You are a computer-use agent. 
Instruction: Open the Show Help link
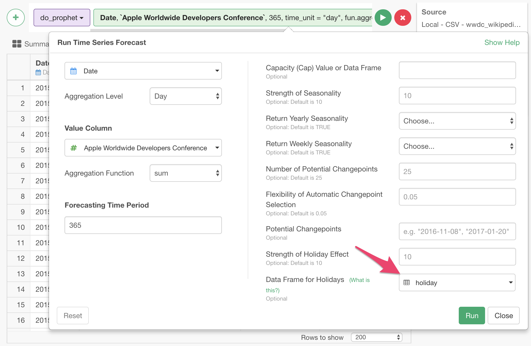click(502, 42)
